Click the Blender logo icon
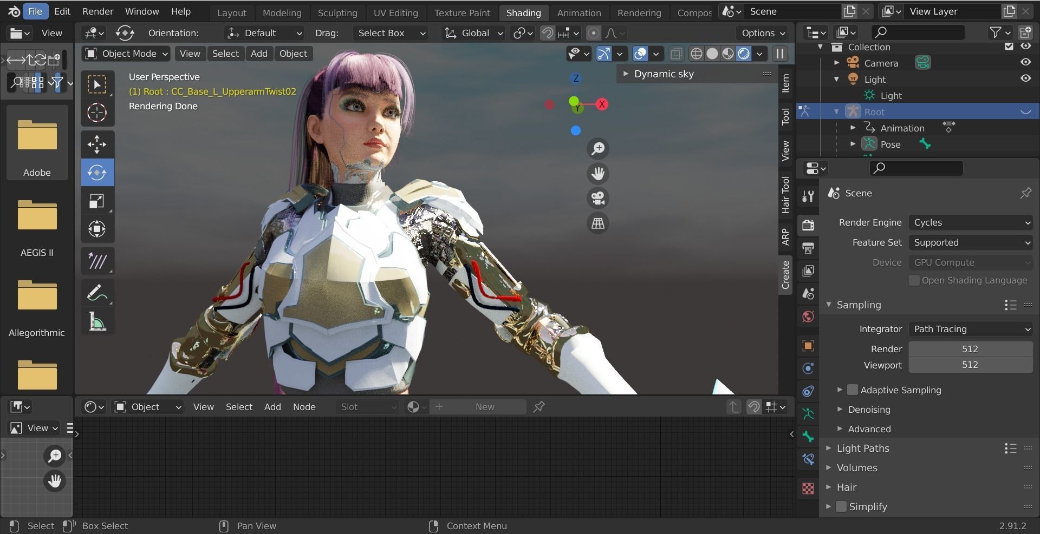The image size is (1040, 534). click(15, 11)
